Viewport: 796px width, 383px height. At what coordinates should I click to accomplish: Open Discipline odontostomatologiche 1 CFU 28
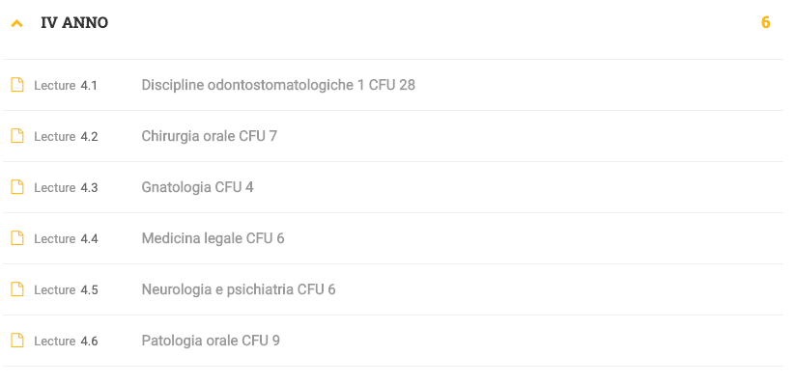coord(278,85)
